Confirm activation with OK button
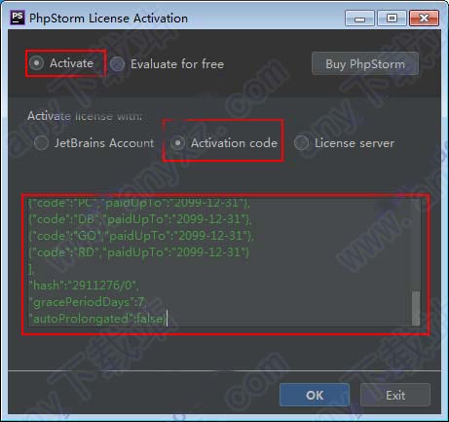Viewport: 449px width, 422px height. click(x=315, y=395)
